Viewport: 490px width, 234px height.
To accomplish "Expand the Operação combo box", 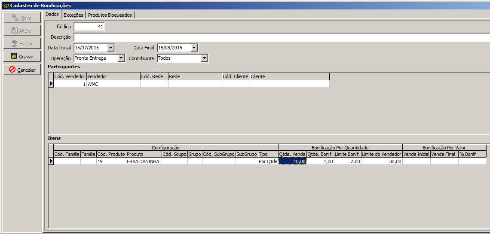I will (x=121, y=58).
